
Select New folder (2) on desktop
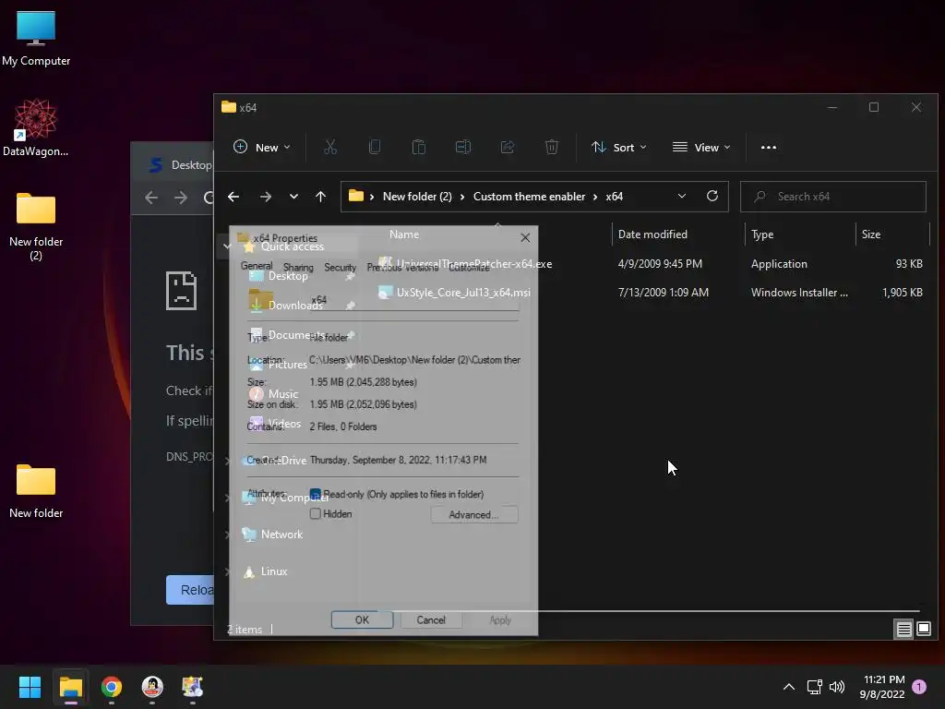click(36, 227)
